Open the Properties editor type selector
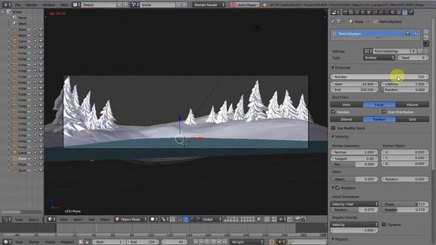The image size is (436, 245). 335,12
